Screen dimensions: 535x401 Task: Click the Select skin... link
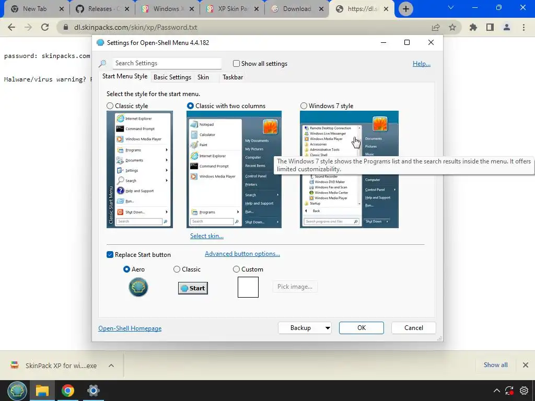pos(207,236)
